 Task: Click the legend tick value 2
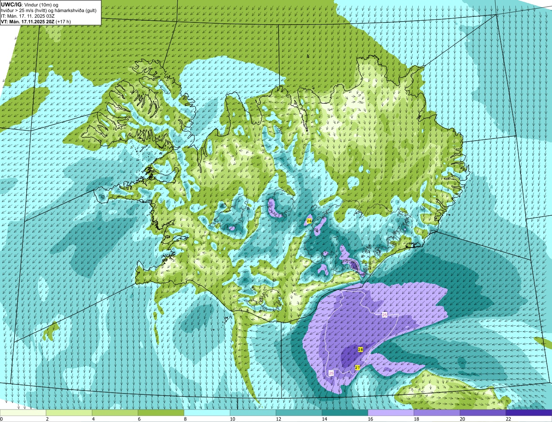(x=47, y=419)
